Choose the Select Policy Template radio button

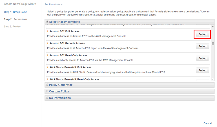point(47,22)
